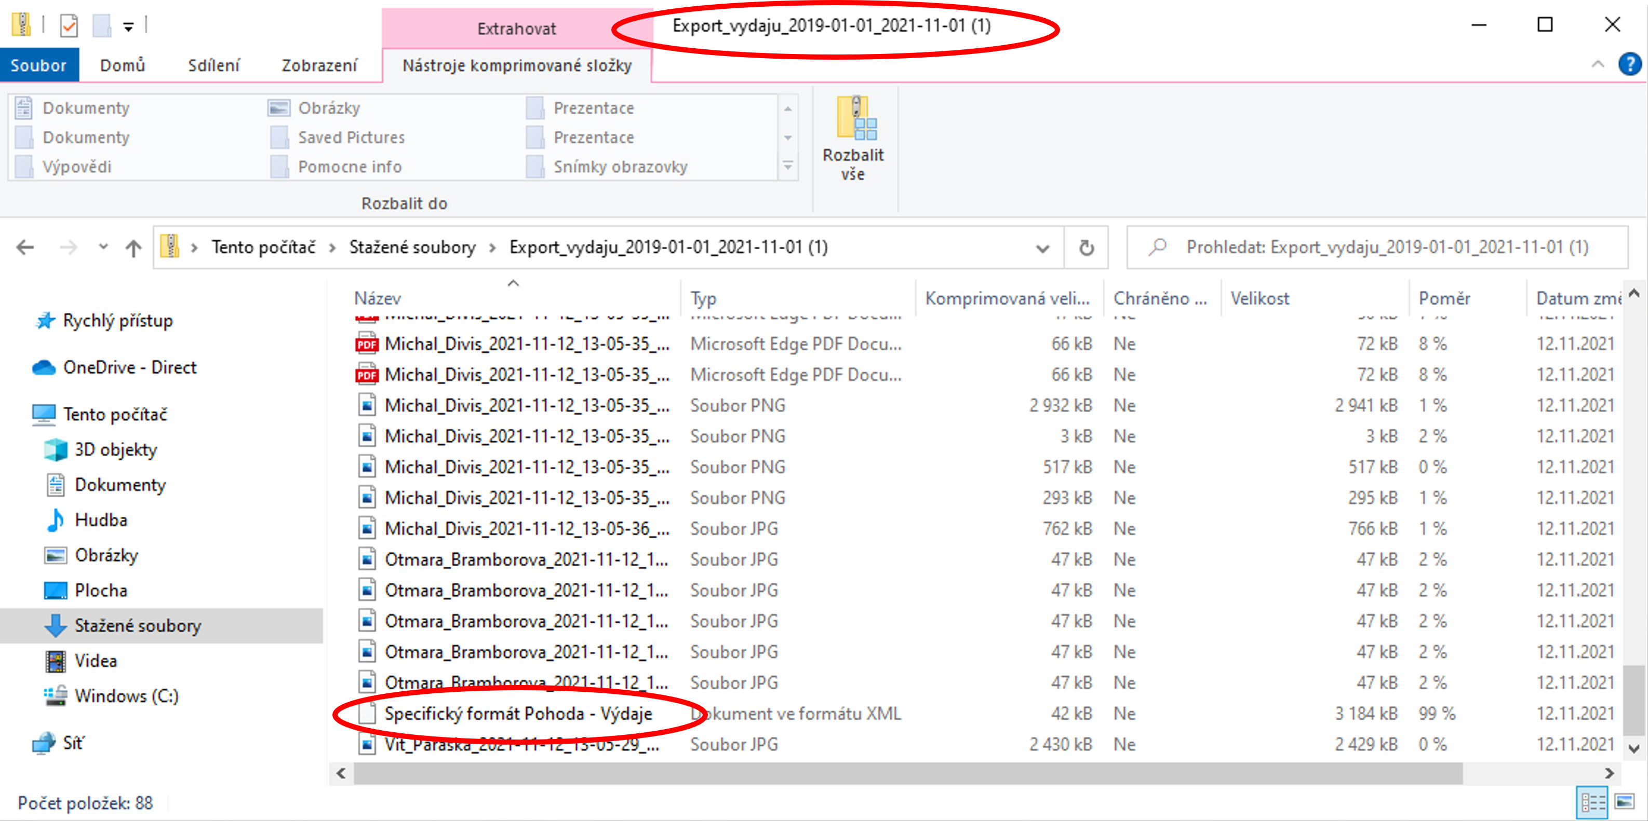Sort the list by the Typ column
Viewport: 1648px width, 821px height.
pyautogui.click(x=703, y=298)
